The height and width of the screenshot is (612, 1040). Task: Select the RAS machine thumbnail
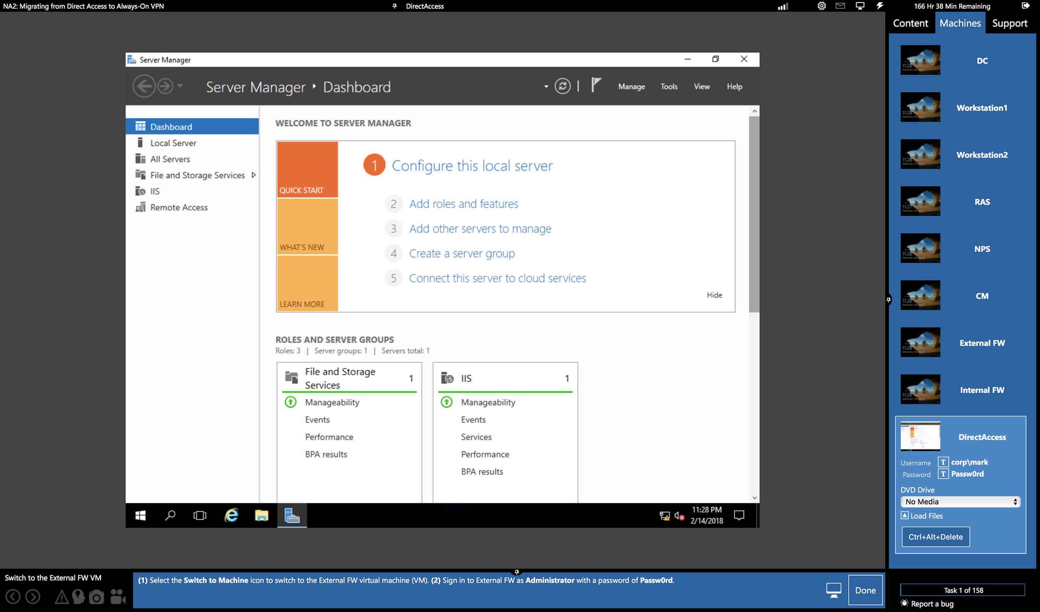920,201
